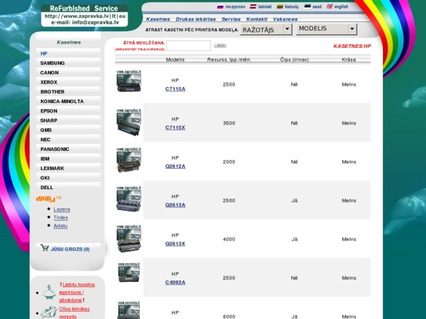Click the Unity brand logo

click(x=49, y=199)
